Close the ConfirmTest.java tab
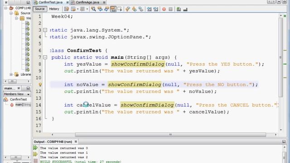Viewport: 290px width, 163px height. pyautogui.click(x=68, y=2)
